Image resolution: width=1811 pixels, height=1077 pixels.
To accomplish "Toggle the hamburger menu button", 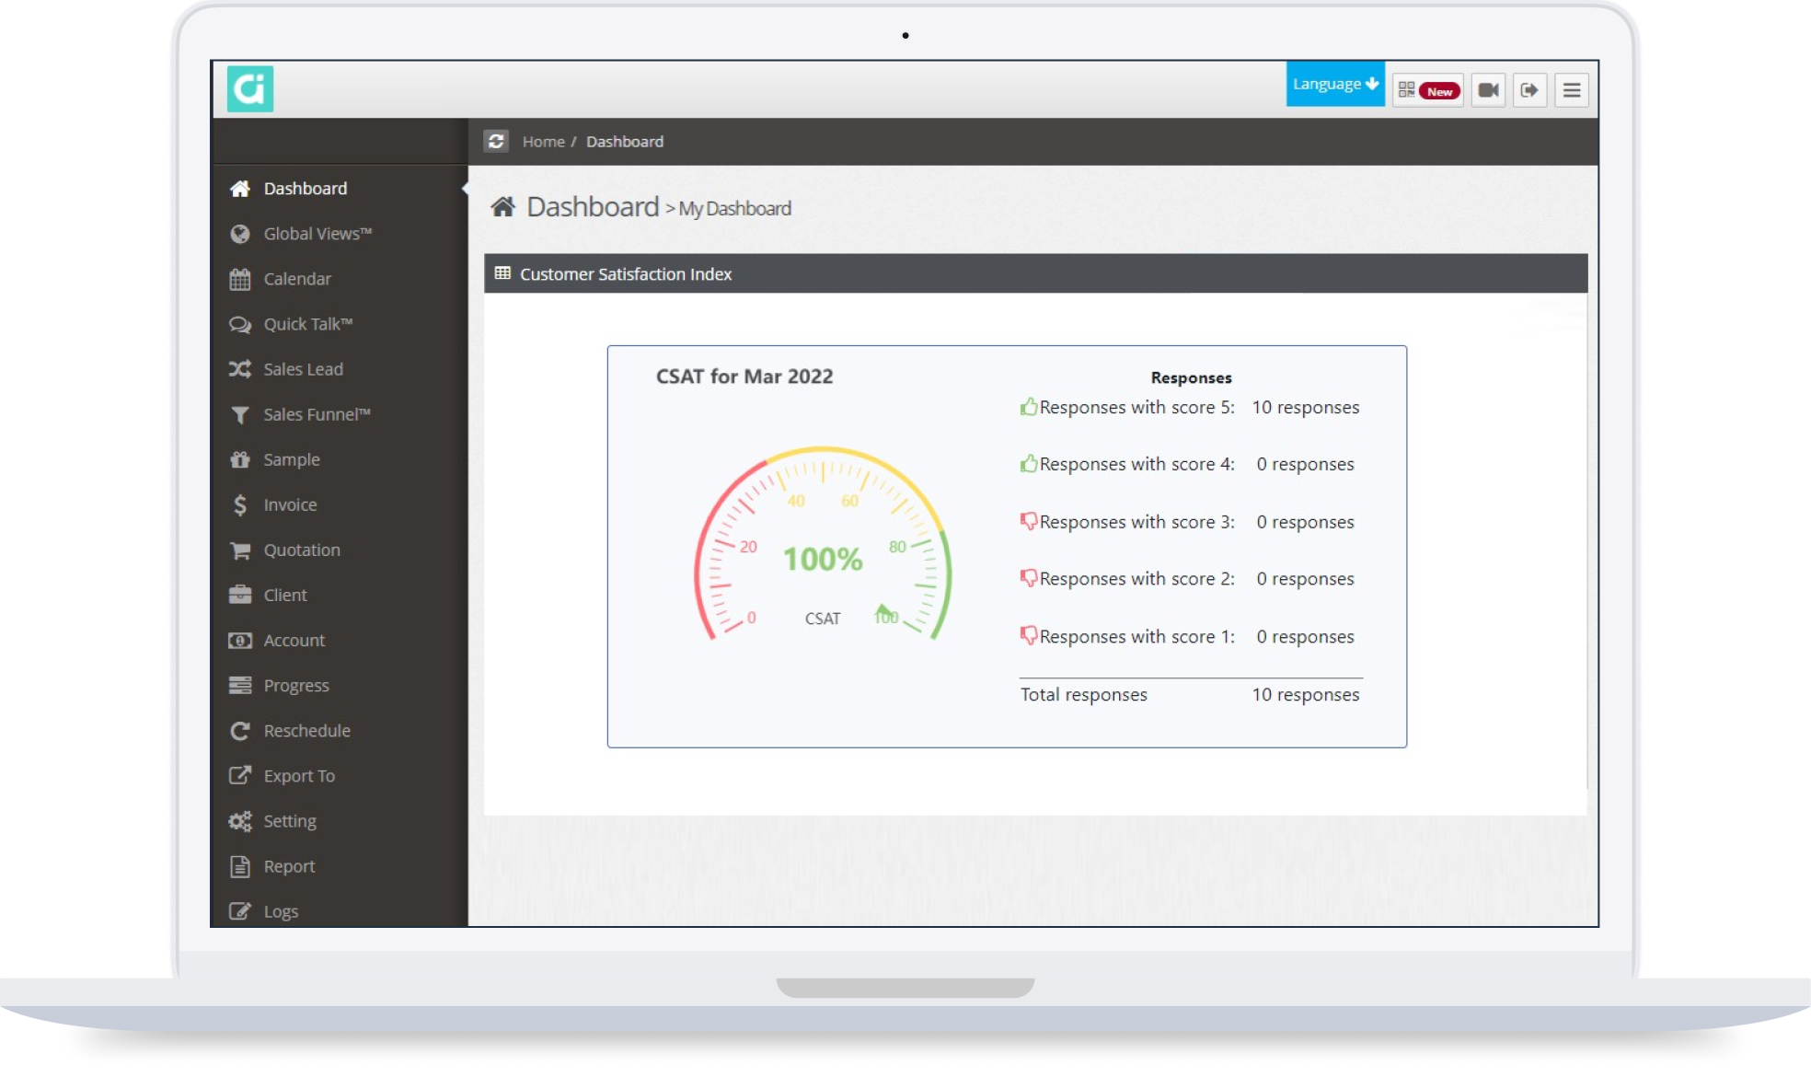I will [1572, 90].
